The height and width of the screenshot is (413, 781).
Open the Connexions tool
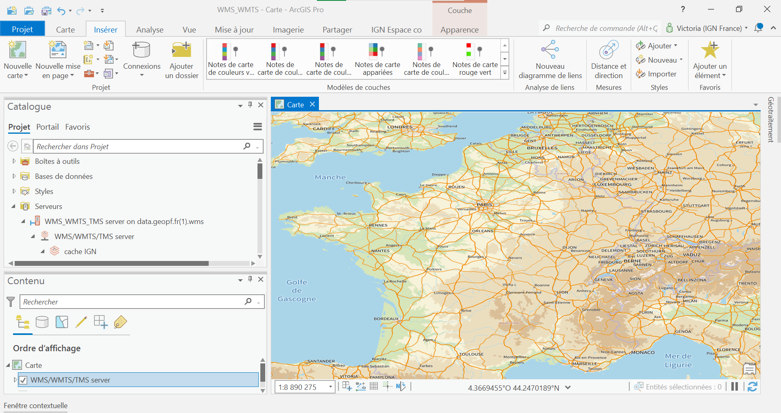(142, 59)
